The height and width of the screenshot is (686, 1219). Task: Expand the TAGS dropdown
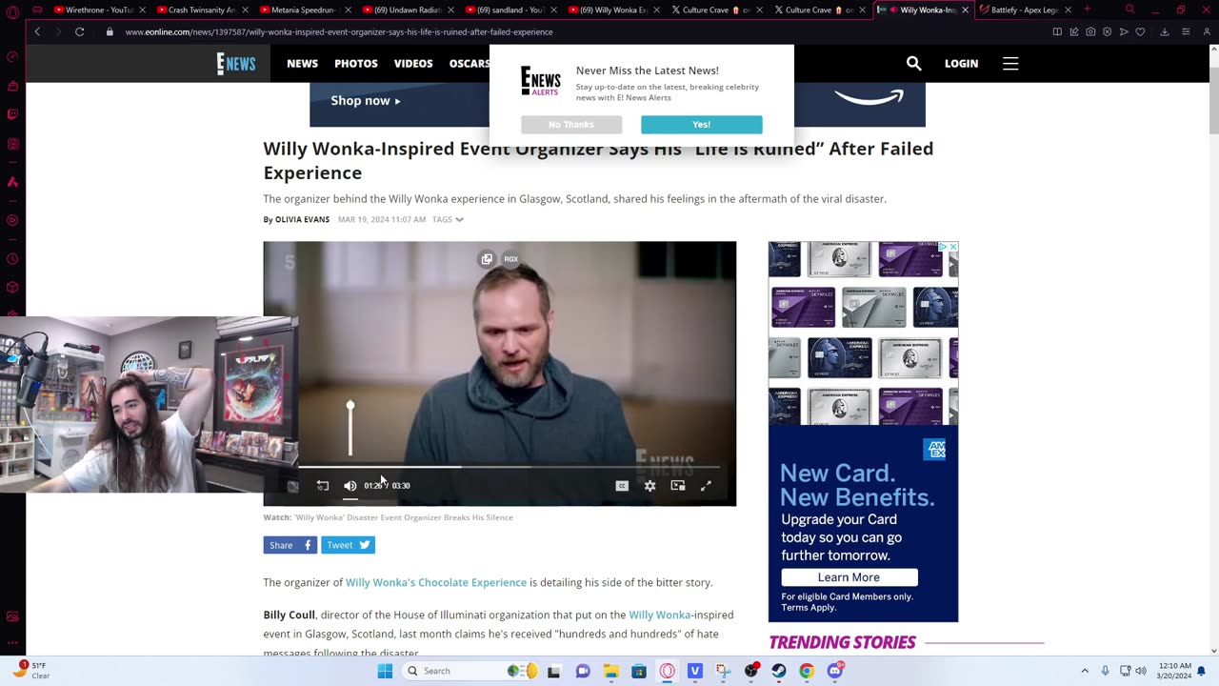point(448,219)
